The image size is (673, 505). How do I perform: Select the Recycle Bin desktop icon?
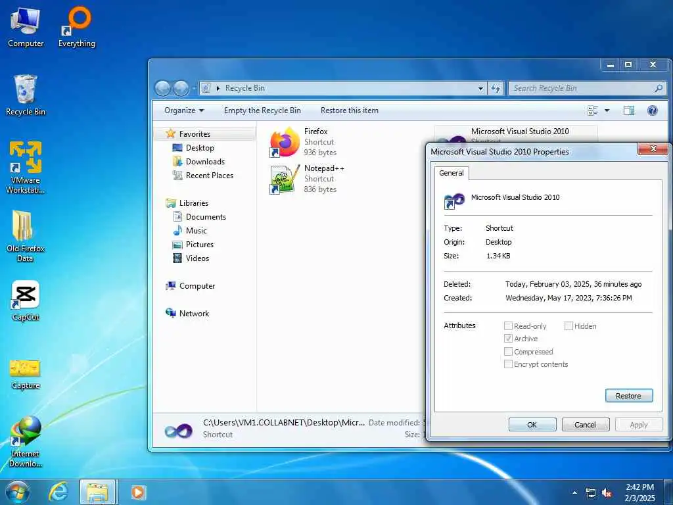pos(26,95)
